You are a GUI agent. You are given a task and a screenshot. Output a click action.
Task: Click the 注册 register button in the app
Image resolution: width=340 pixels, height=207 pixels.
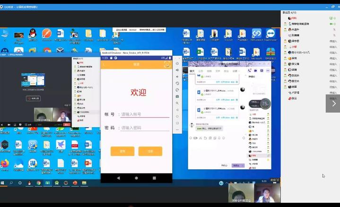[x=150, y=151]
